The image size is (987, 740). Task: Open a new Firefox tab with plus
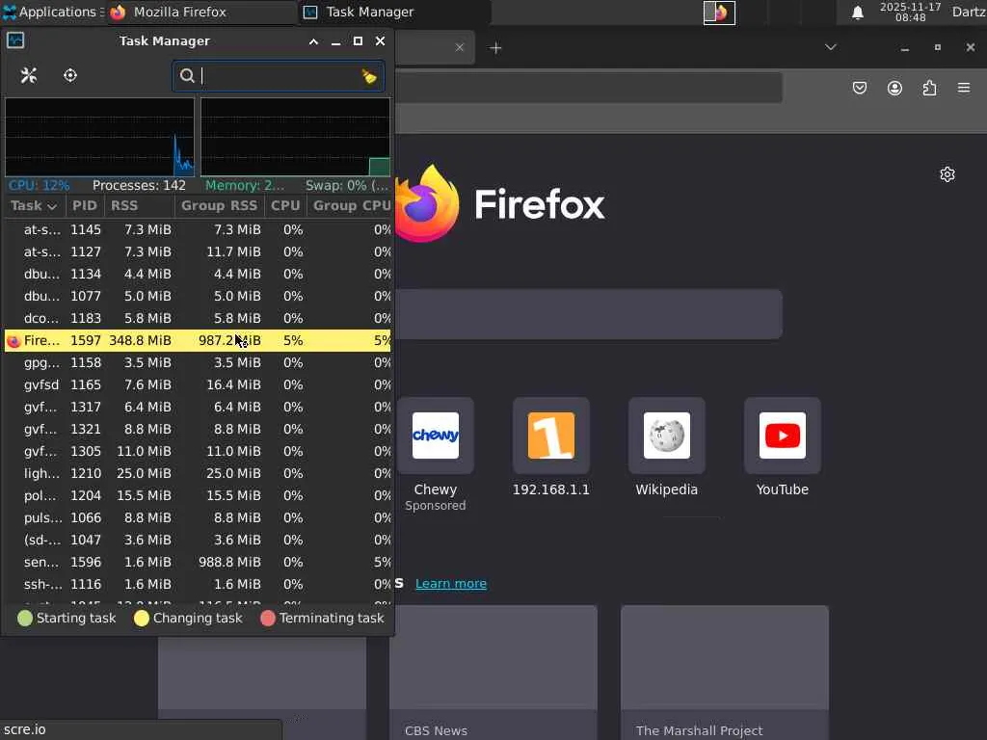495,48
